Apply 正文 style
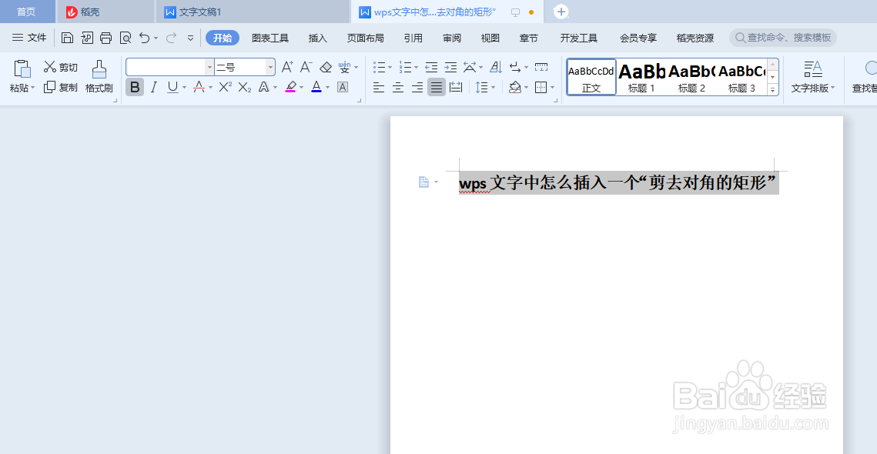 coord(591,77)
